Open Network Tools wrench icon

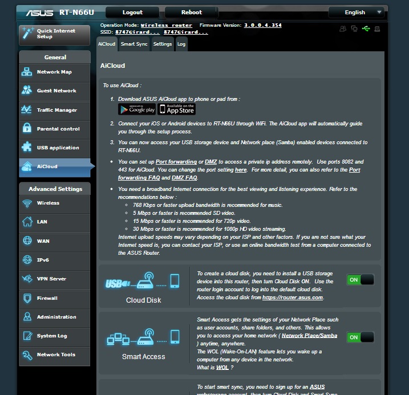[x=27, y=355]
